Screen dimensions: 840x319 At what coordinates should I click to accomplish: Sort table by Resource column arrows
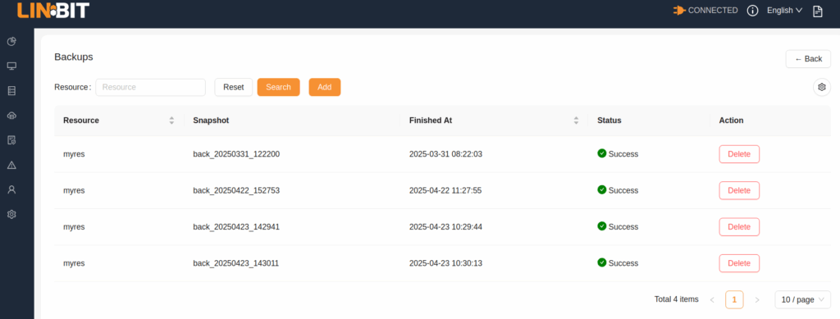[x=171, y=121]
